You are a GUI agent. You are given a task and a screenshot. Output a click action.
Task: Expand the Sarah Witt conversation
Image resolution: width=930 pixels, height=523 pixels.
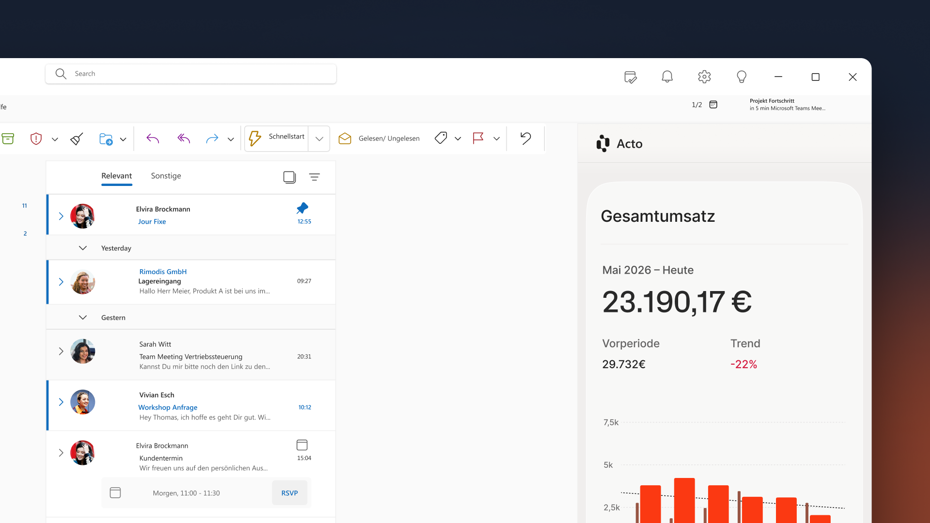pos(61,352)
